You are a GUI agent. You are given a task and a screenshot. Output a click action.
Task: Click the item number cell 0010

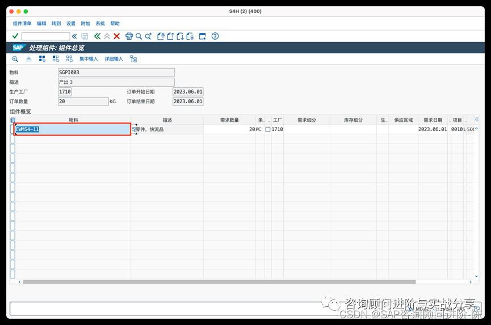tap(457, 129)
